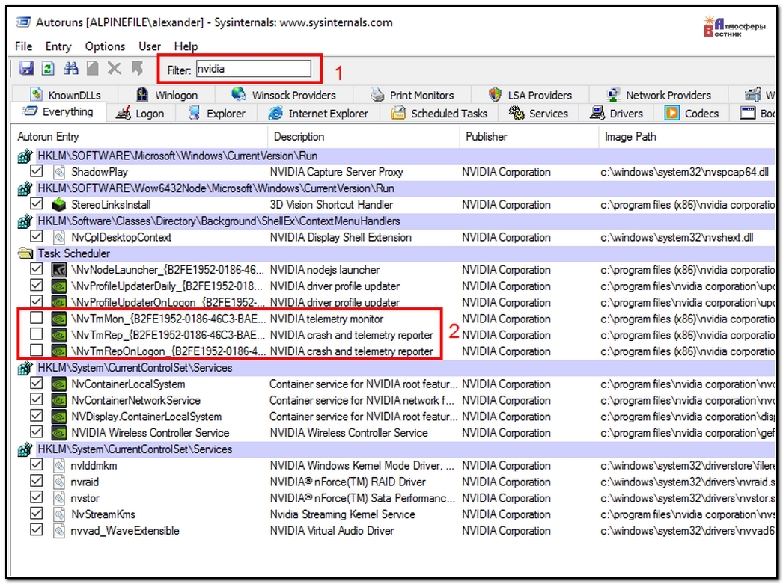Open the LSA Providers tab

[530, 95]
